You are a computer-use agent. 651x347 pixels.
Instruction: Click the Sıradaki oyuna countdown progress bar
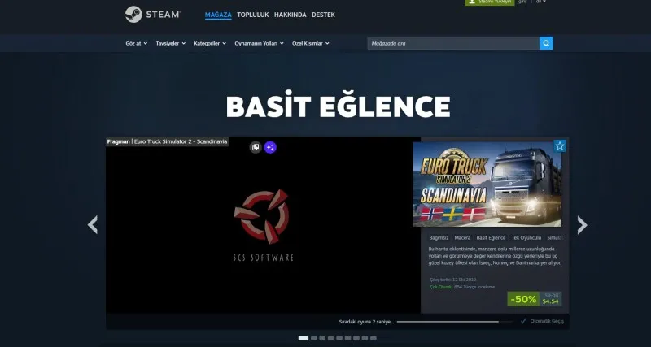[x=455, y=321]
